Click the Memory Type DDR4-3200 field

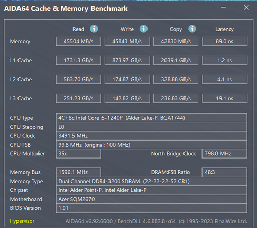point(151,181)
